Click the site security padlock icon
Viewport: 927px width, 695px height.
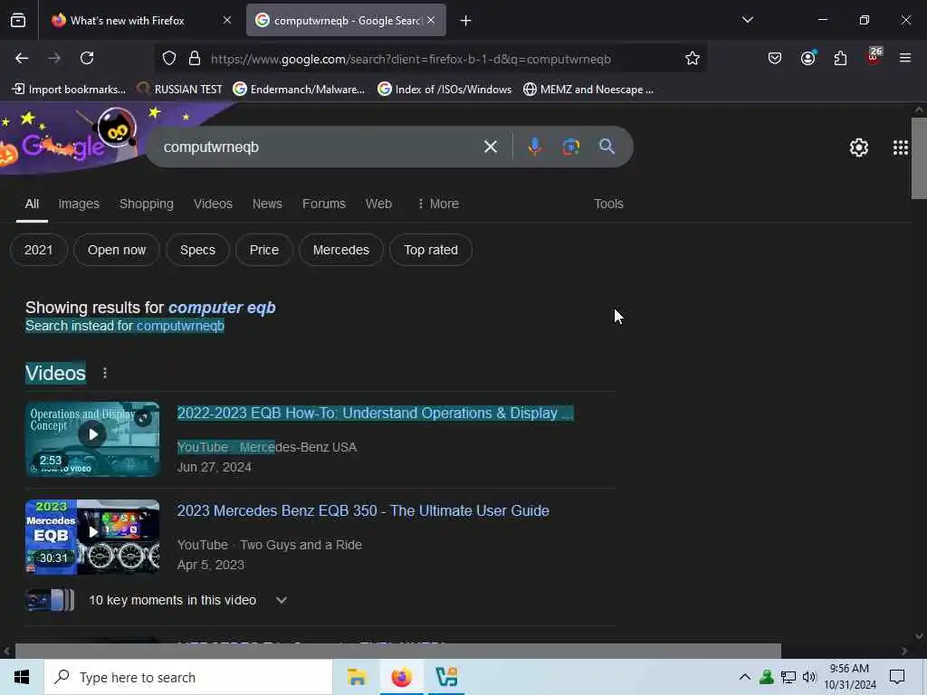tap(194, 59)
